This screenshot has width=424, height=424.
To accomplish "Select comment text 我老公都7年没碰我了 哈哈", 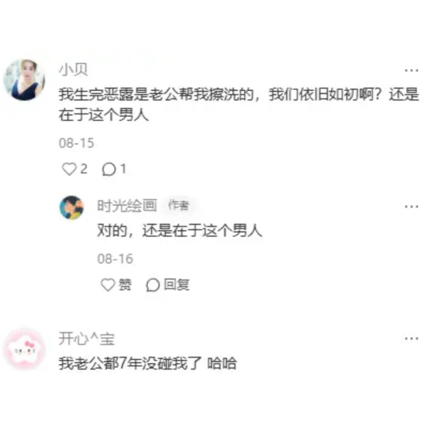I will point(148,363).
